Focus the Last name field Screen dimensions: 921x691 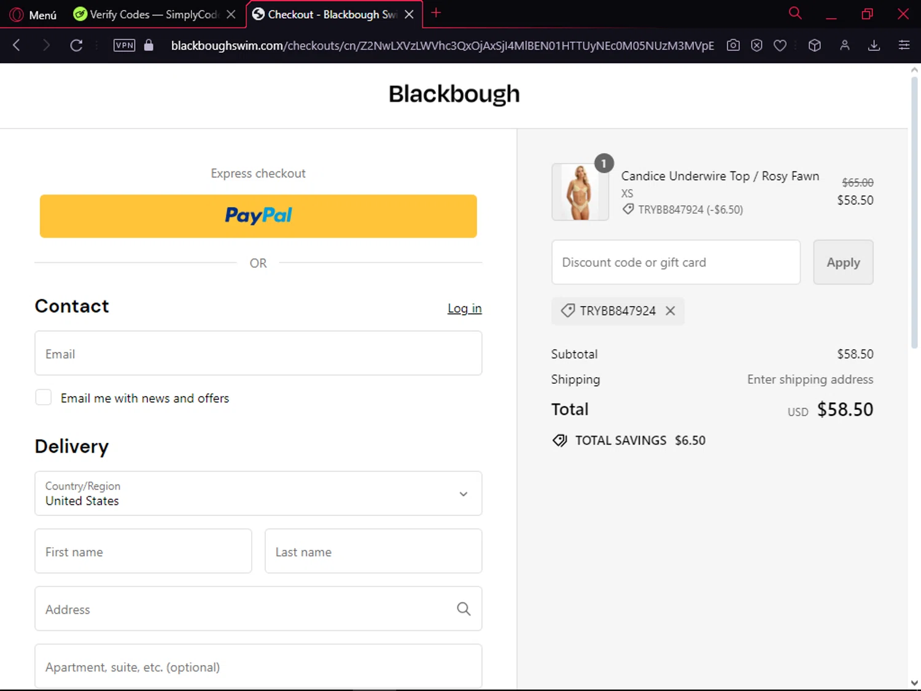pos(373,551)
